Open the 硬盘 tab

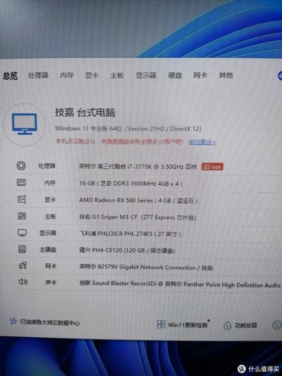point(175,75)
